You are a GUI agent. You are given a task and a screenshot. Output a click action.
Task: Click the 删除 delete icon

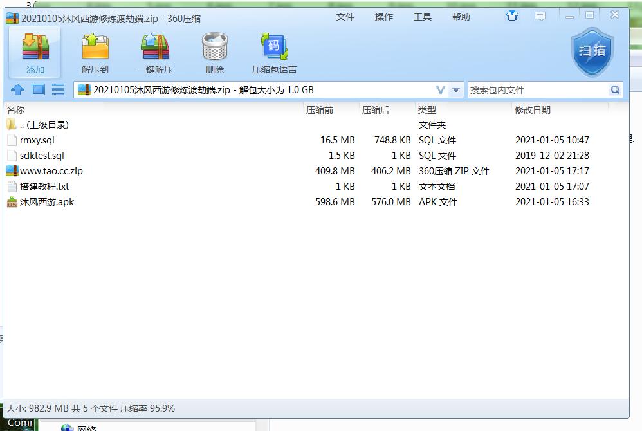[214, 51]
